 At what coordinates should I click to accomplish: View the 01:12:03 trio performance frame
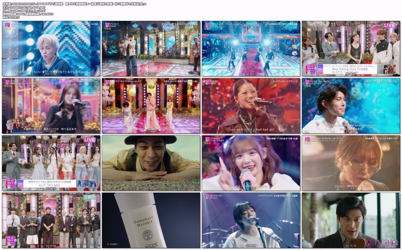[151, 106]
